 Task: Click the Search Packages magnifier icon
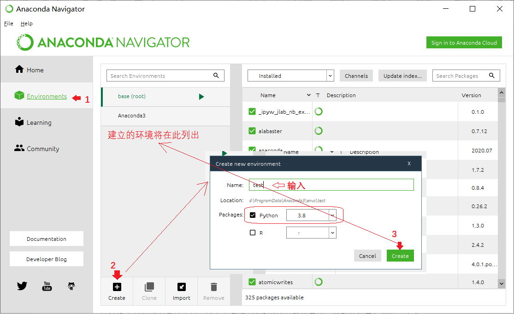click(492, 76)
